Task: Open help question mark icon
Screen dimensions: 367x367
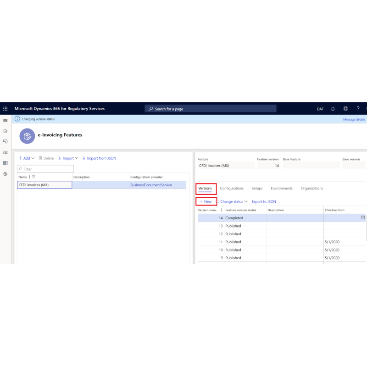Action: pos(358,109)
